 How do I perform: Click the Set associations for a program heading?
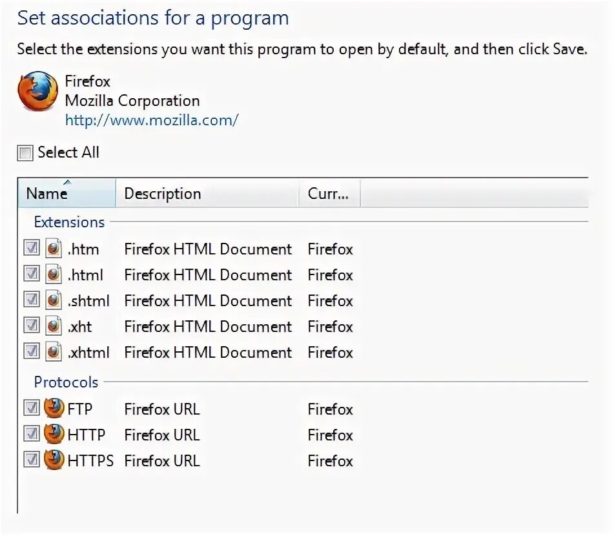coord(153,19)
